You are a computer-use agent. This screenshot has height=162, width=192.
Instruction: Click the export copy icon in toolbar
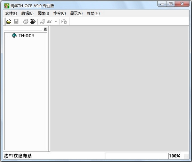click(64, 22)
